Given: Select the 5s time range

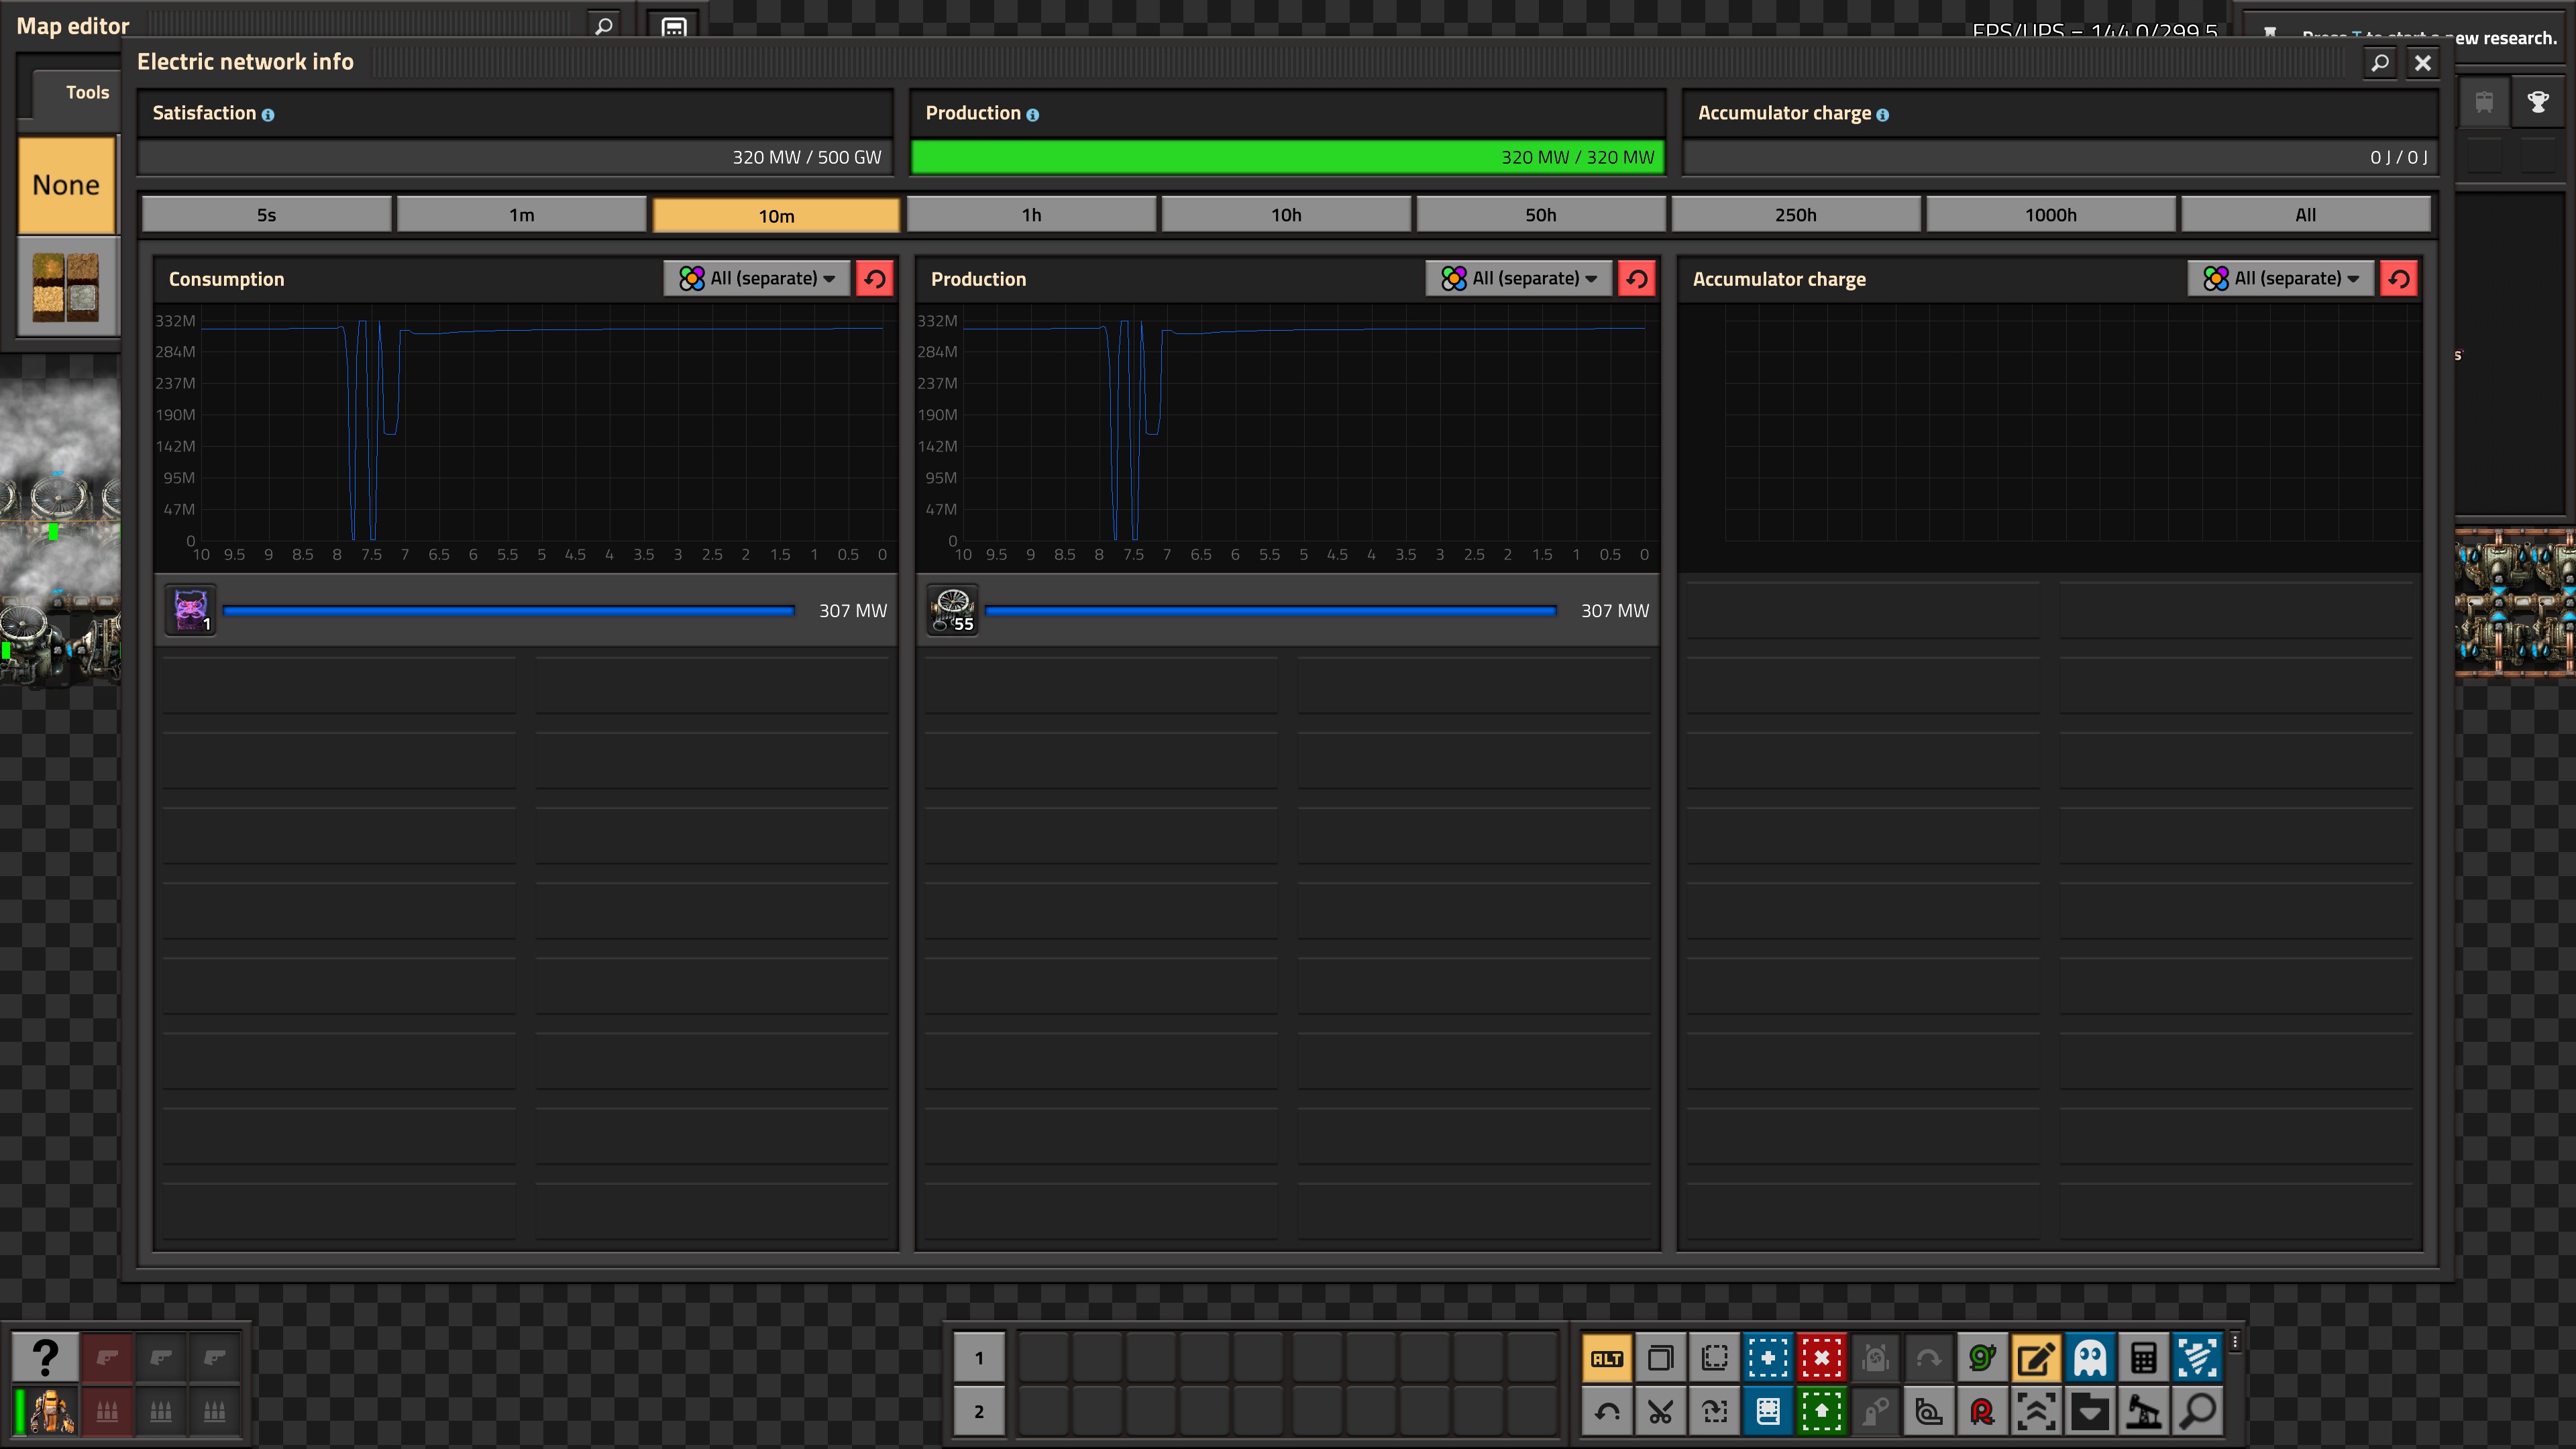Looking at the screenshot, I should [266, 215].
